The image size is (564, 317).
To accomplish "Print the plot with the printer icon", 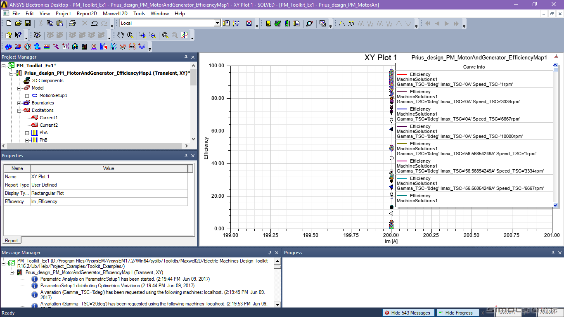I will tap(72, 23).
